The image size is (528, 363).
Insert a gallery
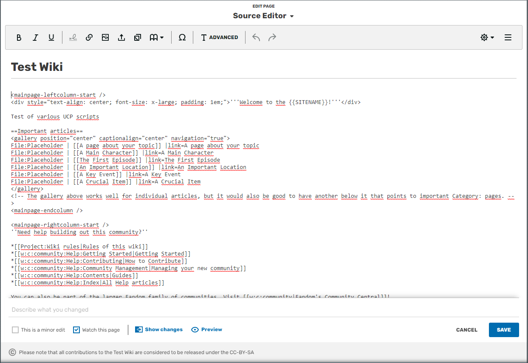point(138,37)
